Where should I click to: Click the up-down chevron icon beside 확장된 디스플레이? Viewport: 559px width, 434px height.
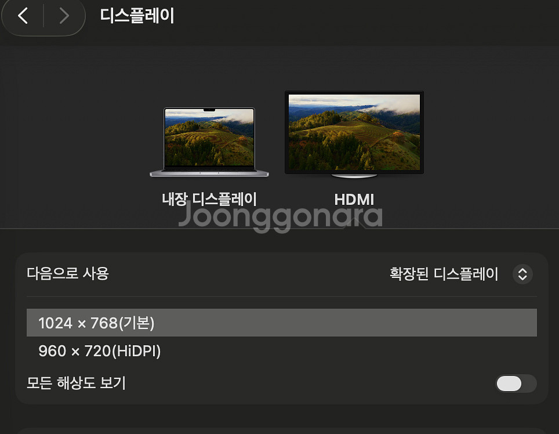point(522,274)
